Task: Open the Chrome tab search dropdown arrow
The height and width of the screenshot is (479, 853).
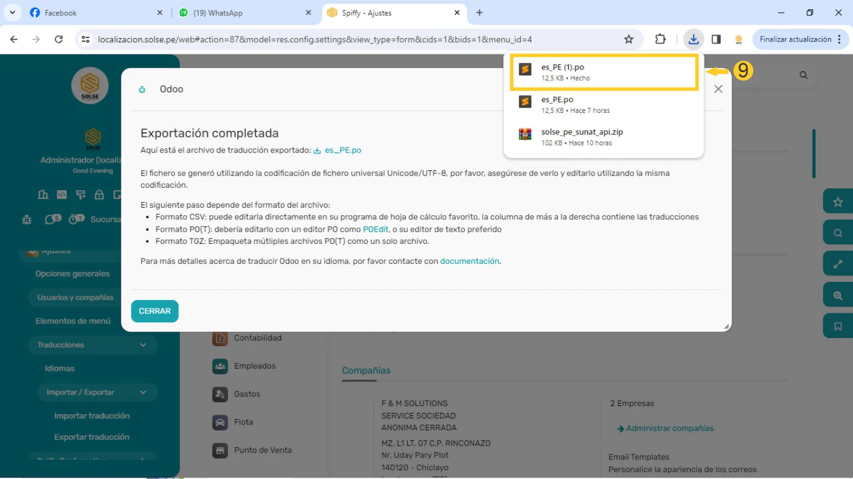Action: [12, 12]
